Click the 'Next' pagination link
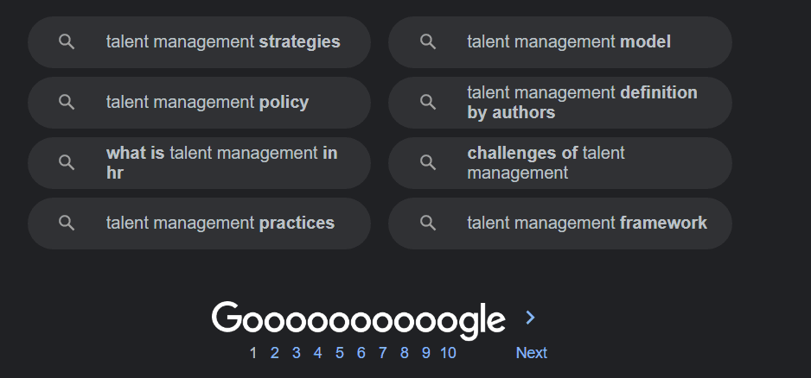 tap(531, 352)
